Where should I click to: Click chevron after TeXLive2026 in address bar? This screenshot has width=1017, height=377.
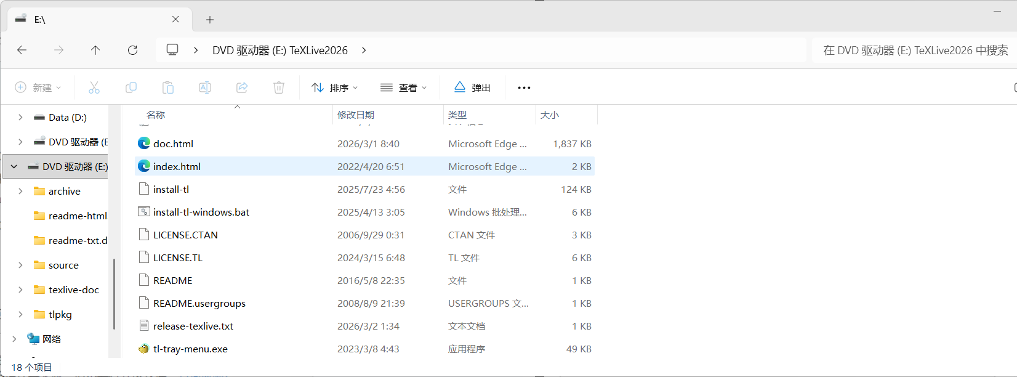tap(364, 50)
